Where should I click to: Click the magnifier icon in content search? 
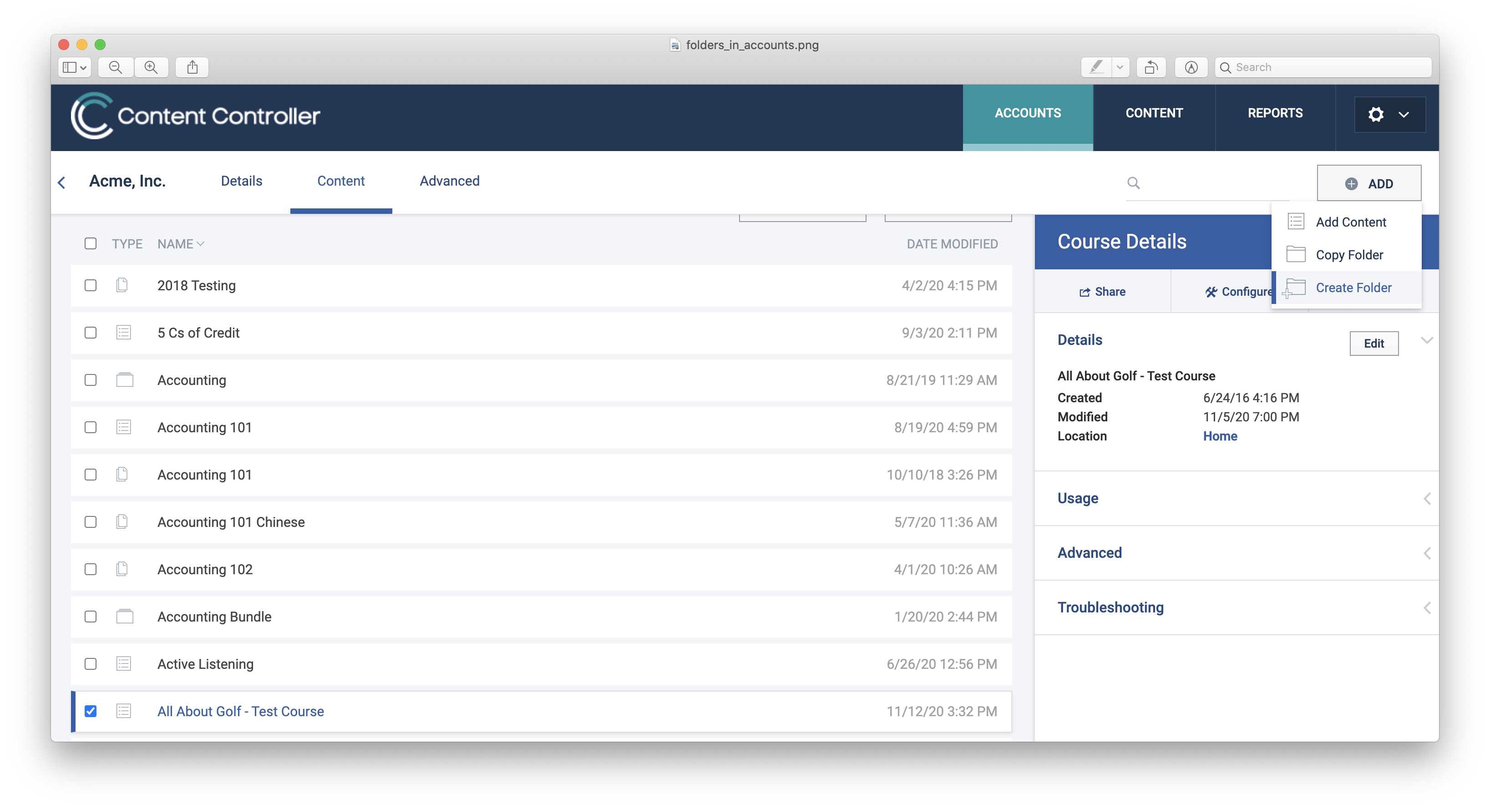[x=1134, y=183]
